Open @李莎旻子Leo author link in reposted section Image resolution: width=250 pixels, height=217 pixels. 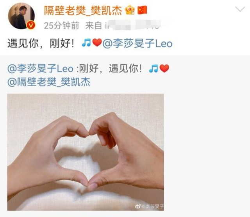40,69
